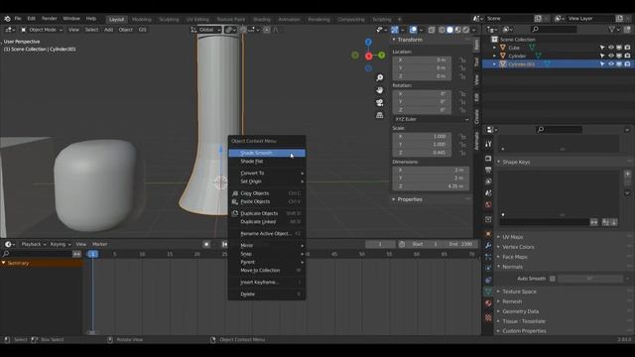Open Convert To submenu
Image resolution: width=635 pixels, height=357 pixels.
coord(267,173)
